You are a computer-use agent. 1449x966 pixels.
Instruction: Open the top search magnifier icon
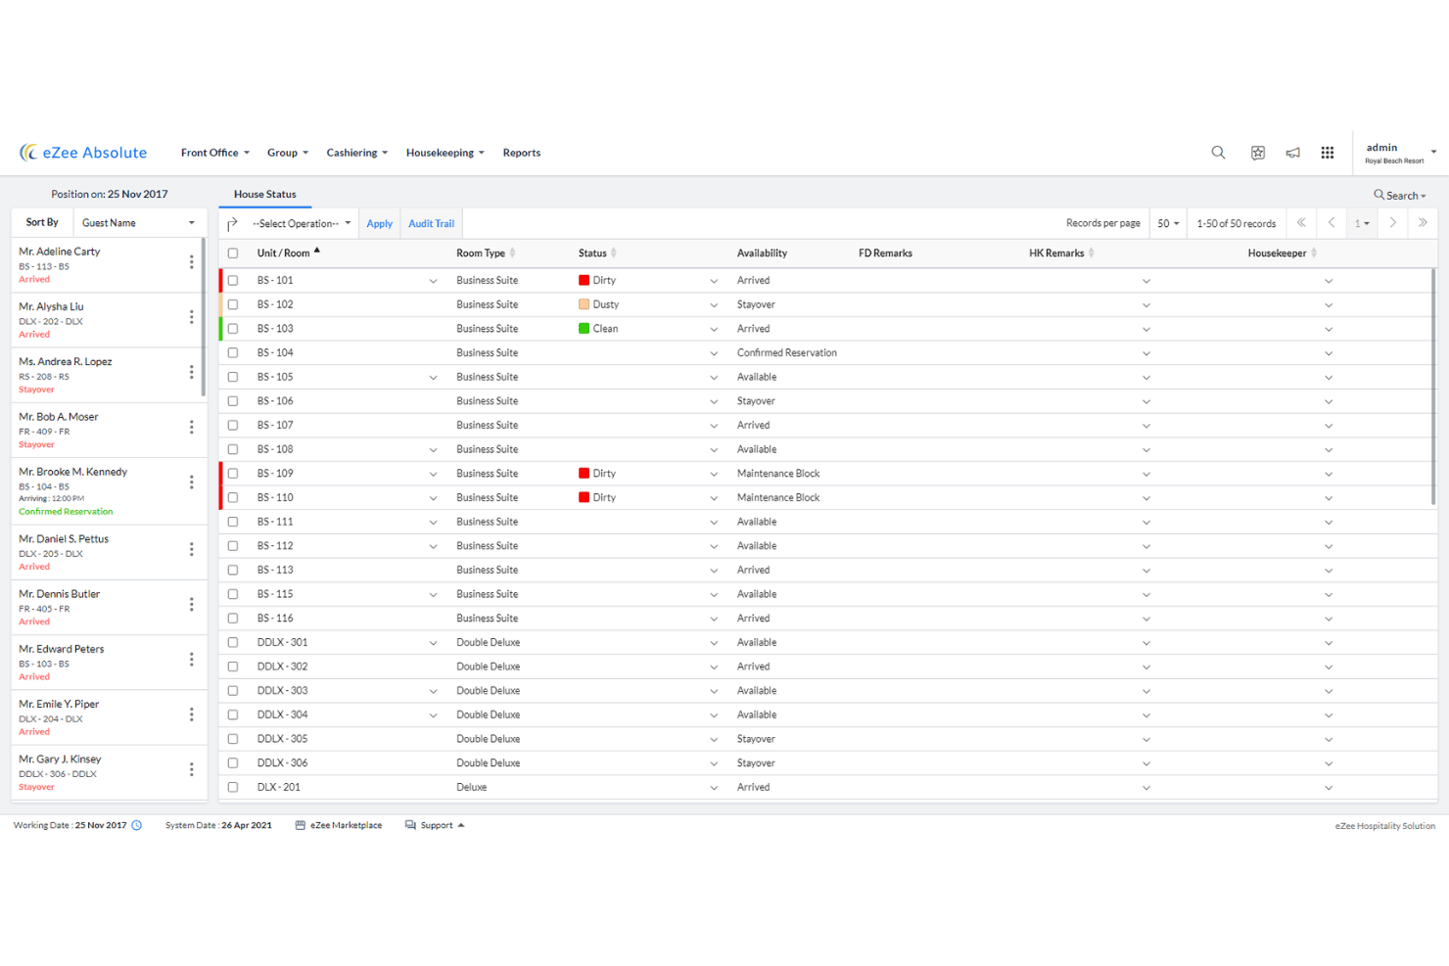(x=1218, y=153)
